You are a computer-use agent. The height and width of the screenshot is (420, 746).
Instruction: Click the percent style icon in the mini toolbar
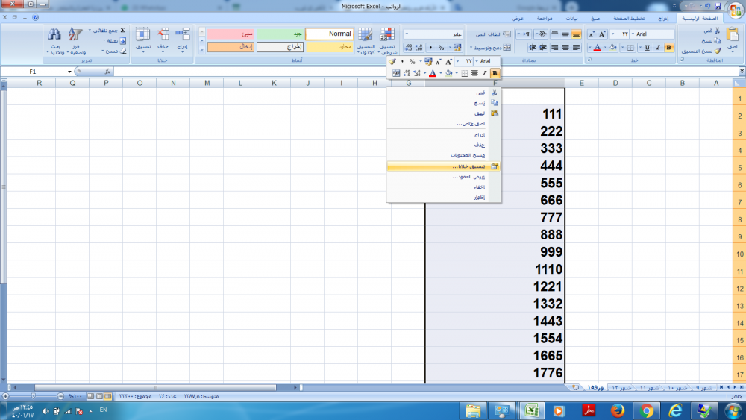(x=412, y=61)
